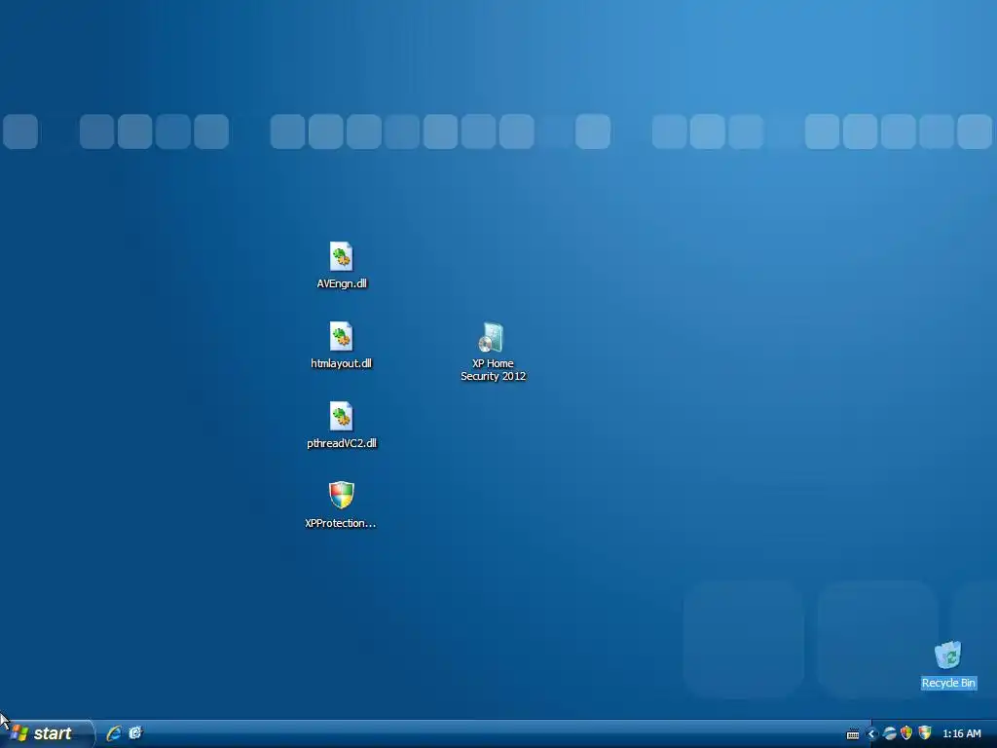Click the tray shield icon nearest the clock
The height and width of the screenshot is (748, 997).
tap(925, 733)
